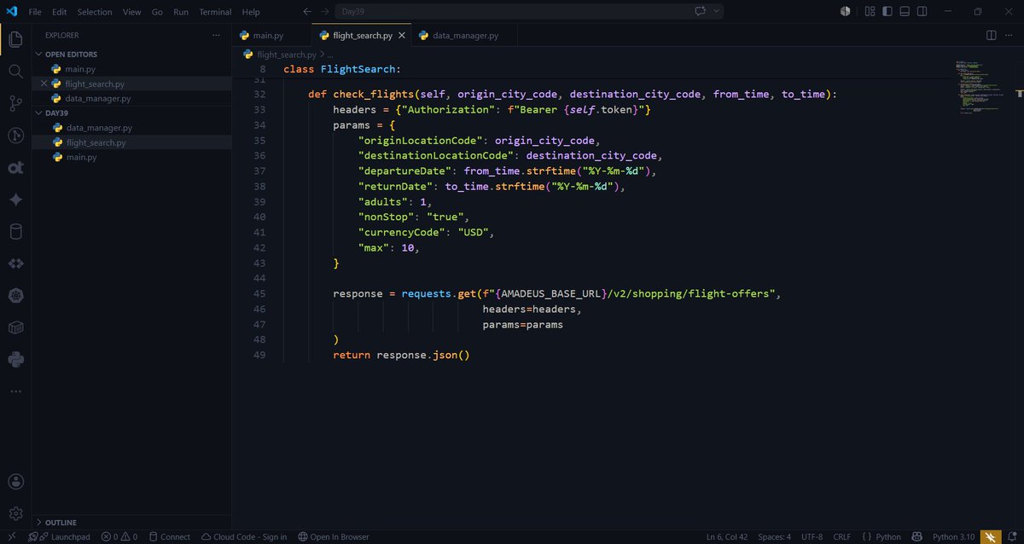
Task: Open the Cloud Code diamond icon view
Action: [15, 263]
